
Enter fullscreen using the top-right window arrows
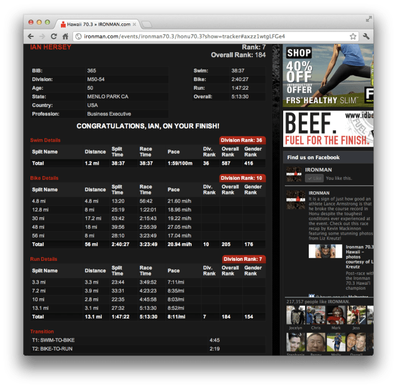[368, 20]
